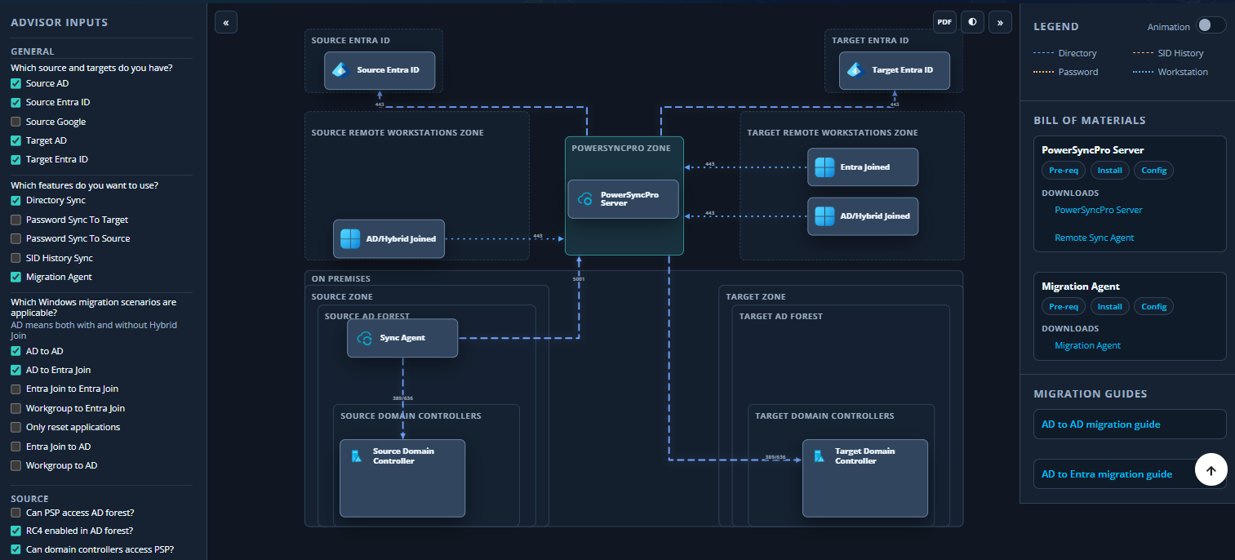The height and width of the screenshot is (560, 1235).
Task: Check Workgroup to AD scenario
Action: (x=16, y=465)
